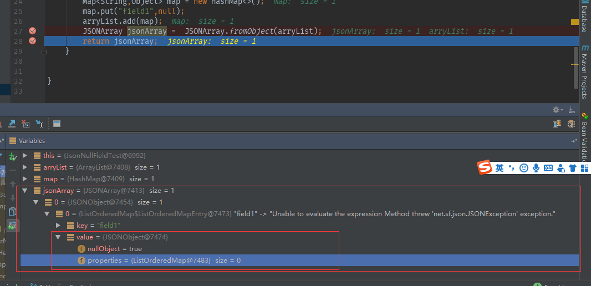
Task: Open the Variables panel tab
Action: (x=27, y=141)
